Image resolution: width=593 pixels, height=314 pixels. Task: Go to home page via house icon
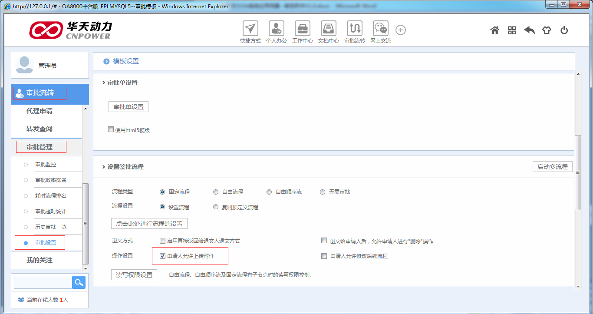point(494,30)
